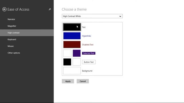Screen dimensions: 184x103
Task: Open the Magnifier settings
Action: click(x=12, y=26)
